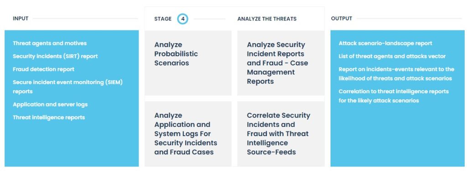The width and height of the screenshot is (467, 172).
Task: Click the stage 4 circle badge
Action: tap(182, 19)
